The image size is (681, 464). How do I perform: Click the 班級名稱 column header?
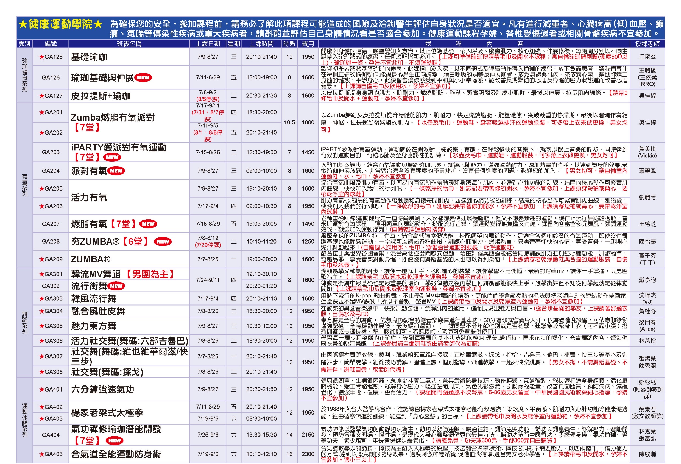point(129,44)
